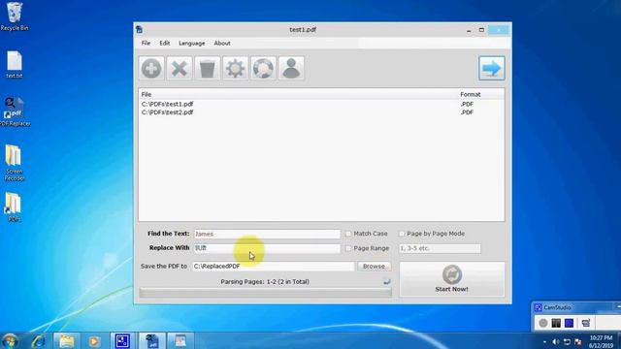Select C:\PDFs\test2.pdf row
This screenshot has height=349, width=621.
pyautogui.click(x=321, y=112)
